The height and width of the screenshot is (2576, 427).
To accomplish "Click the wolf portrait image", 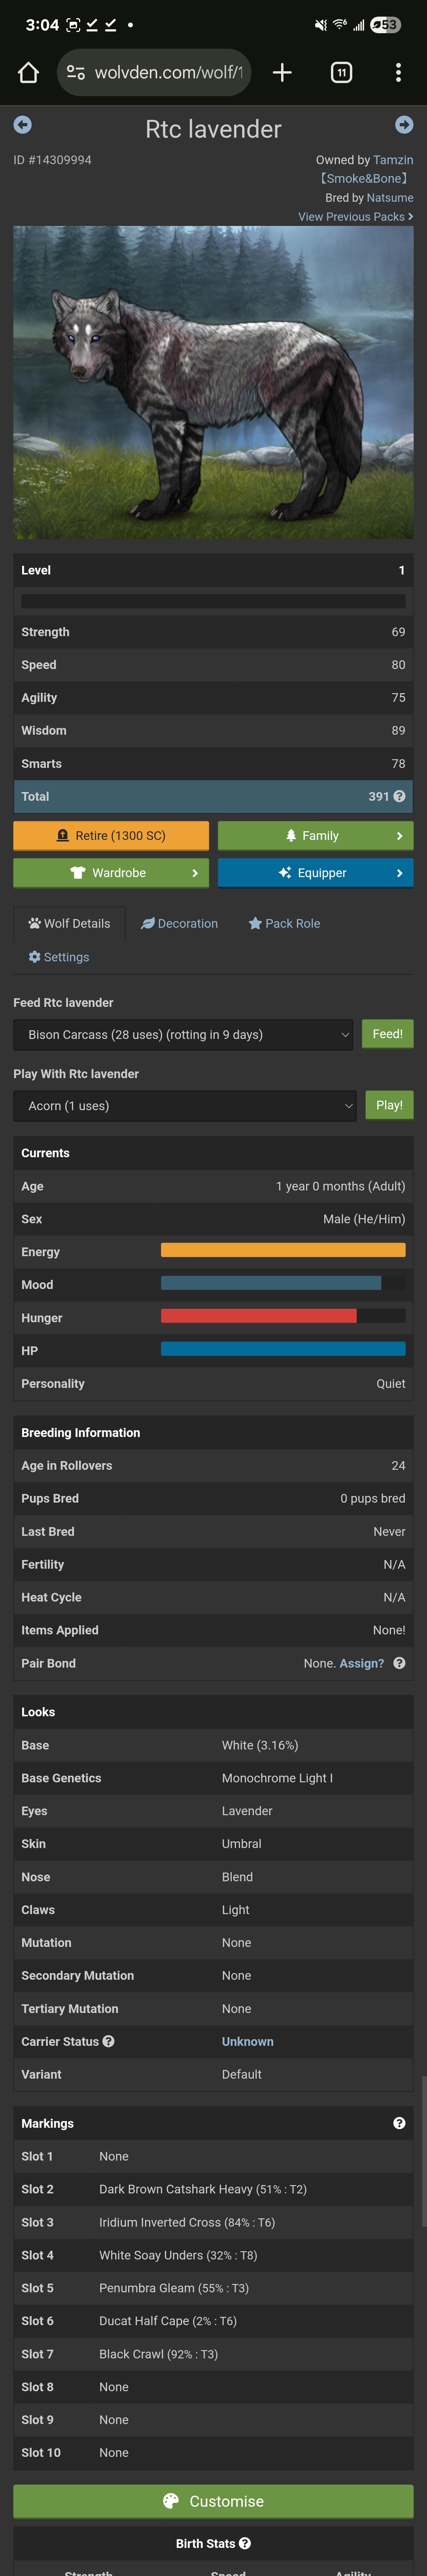I will coord(213,383).
